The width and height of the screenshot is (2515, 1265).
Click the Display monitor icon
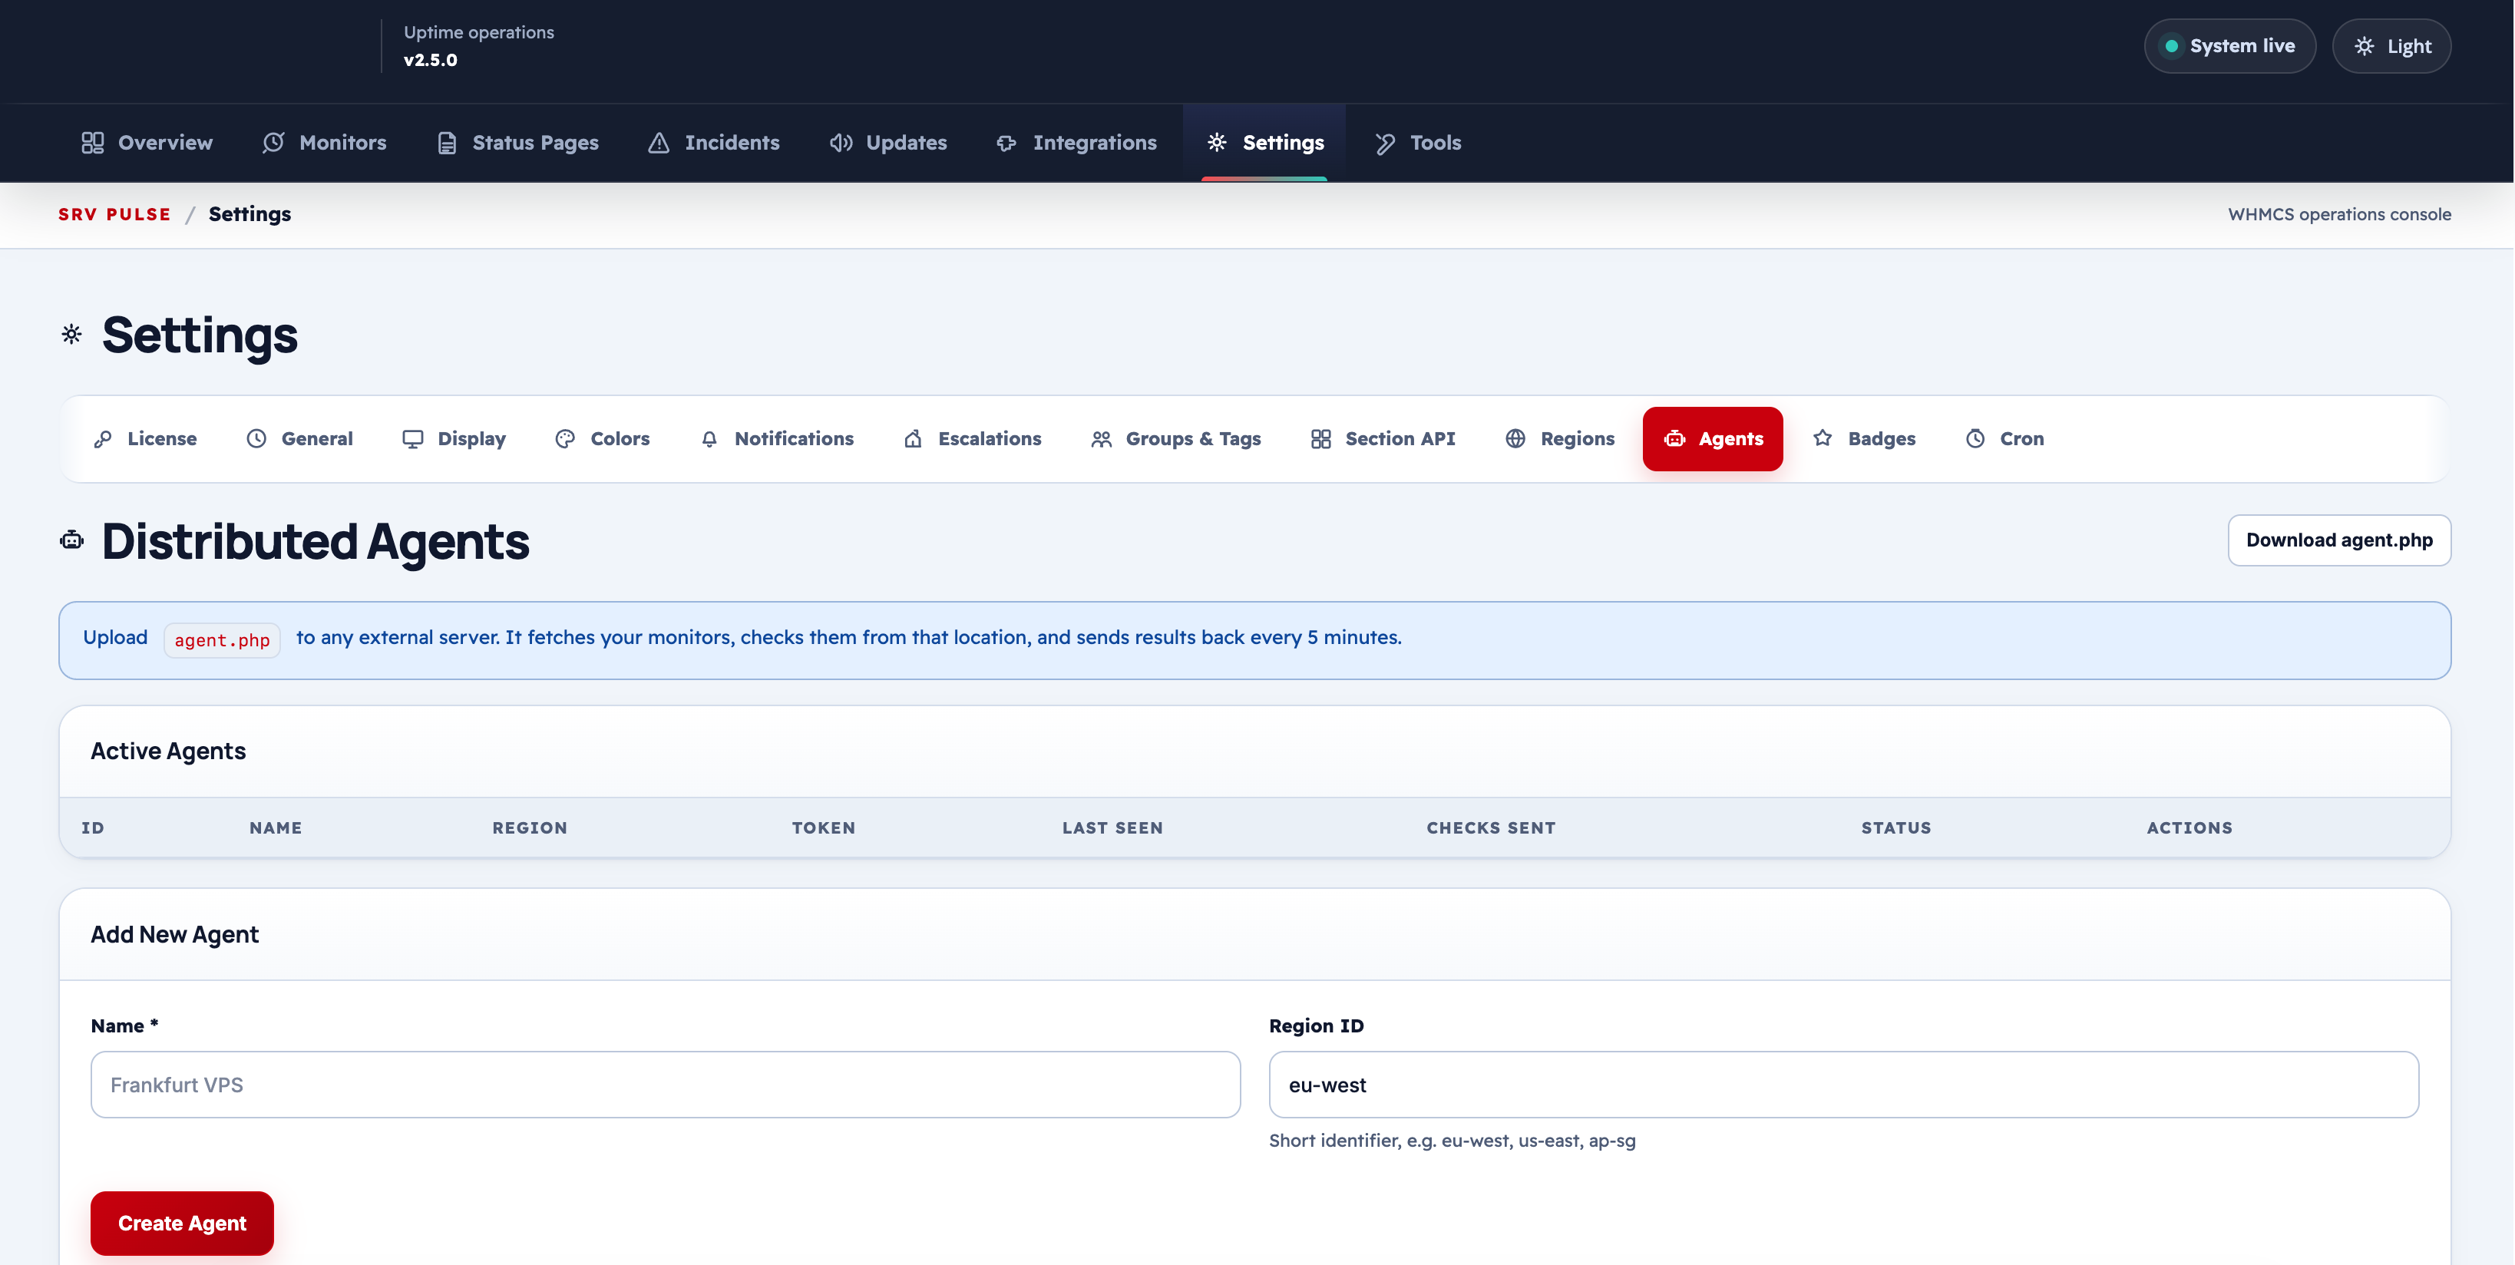pyautogui.click(x=413, y=439)
